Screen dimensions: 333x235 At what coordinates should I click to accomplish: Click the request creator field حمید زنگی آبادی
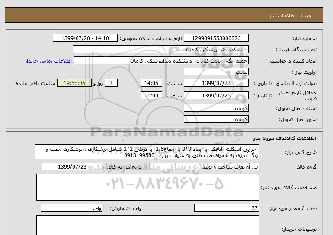point(161,60)
